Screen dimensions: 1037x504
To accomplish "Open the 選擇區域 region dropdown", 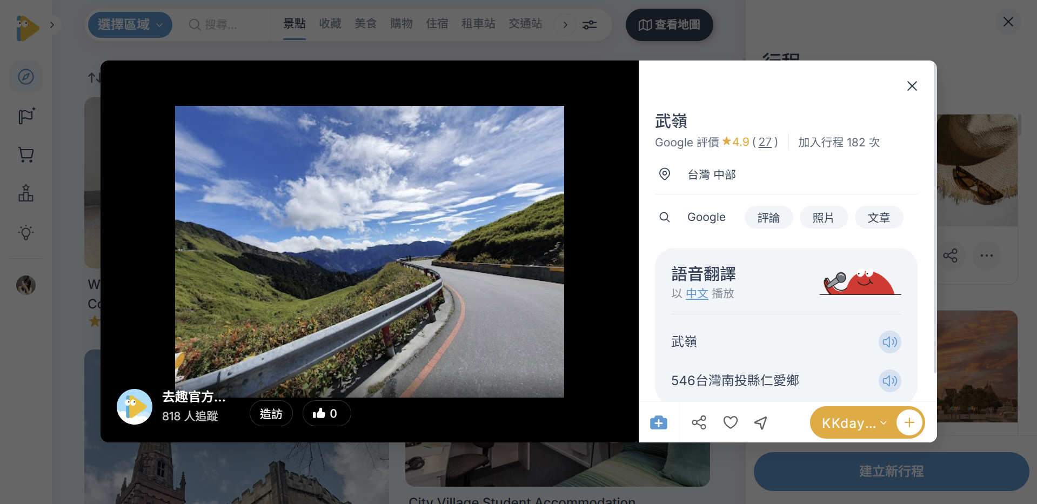I will pos(130,25).
